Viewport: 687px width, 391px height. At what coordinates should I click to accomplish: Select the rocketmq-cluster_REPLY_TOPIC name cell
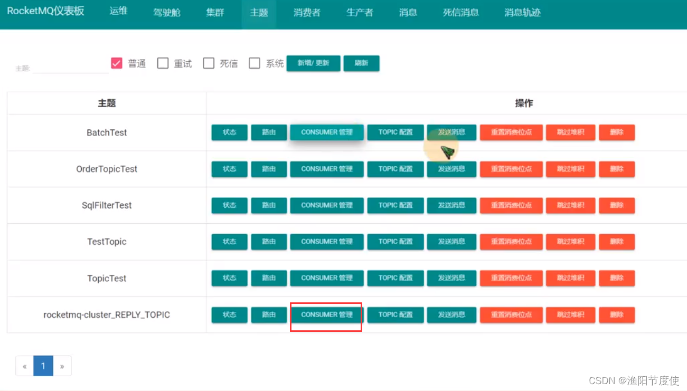[x=107, y=315]
